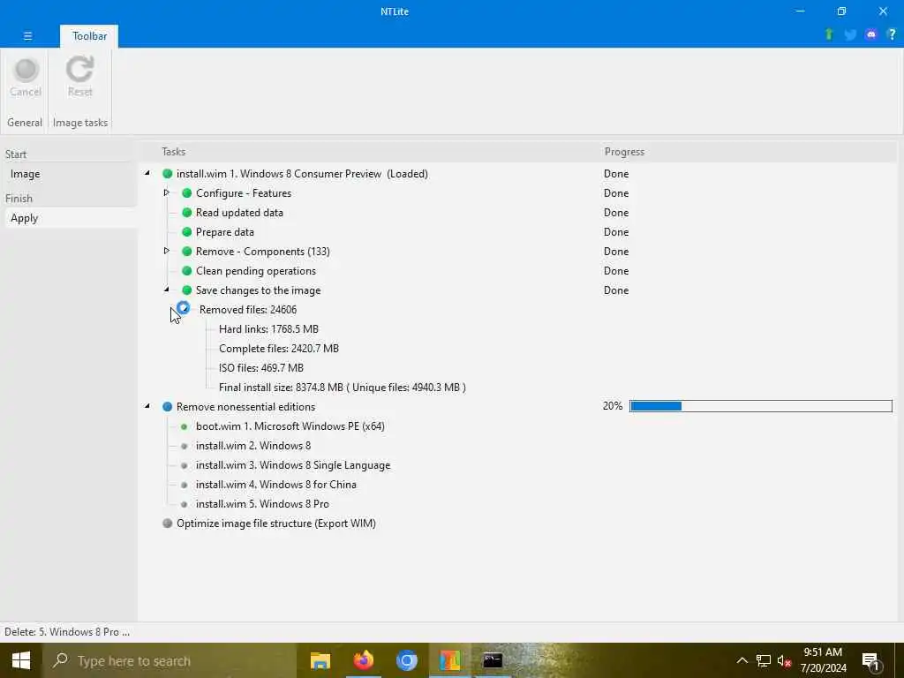The width and height of the screenshot is (904, 678).
Task: Click the Reset toolbar icon
Action: [79, 78]
